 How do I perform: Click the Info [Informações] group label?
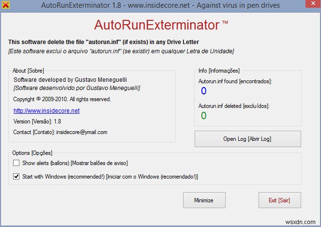click(219, 71)
